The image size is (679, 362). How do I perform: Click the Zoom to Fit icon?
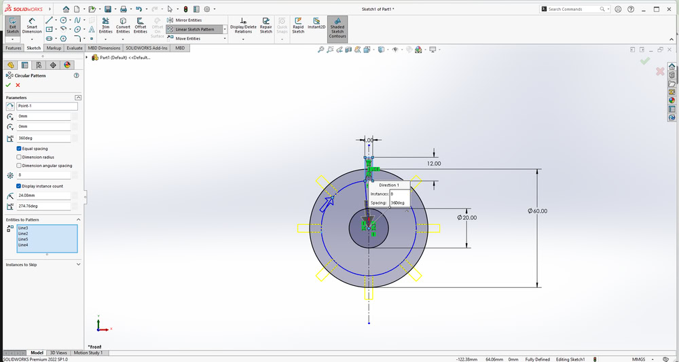pos(321,50)
